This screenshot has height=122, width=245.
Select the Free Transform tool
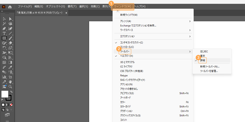[10, 53]
